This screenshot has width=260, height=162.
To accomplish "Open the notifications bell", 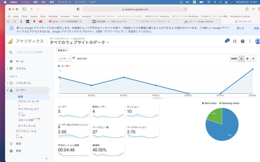I will 226,41.
